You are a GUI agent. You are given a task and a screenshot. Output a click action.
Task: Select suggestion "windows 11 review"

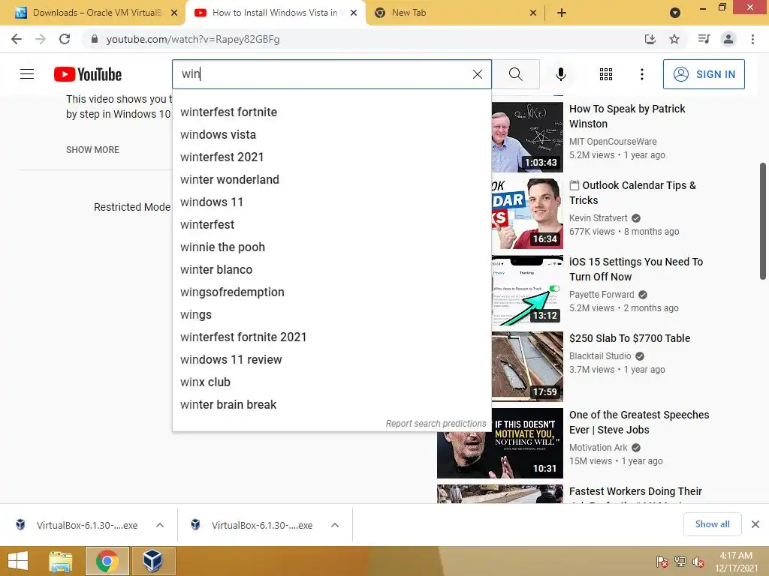(332, 360)
